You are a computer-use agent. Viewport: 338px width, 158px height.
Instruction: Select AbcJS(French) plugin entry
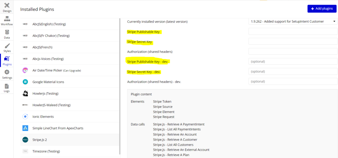click(x=70, y=47)
